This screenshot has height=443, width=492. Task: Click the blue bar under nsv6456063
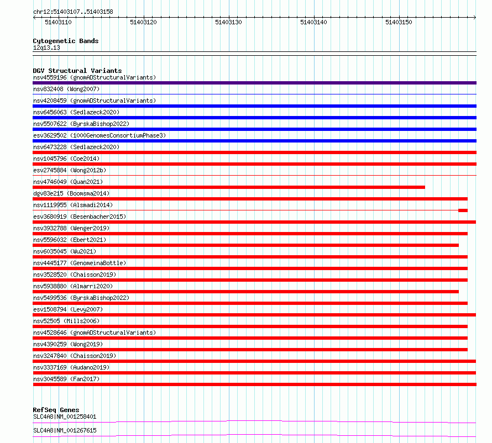[254, 118]
